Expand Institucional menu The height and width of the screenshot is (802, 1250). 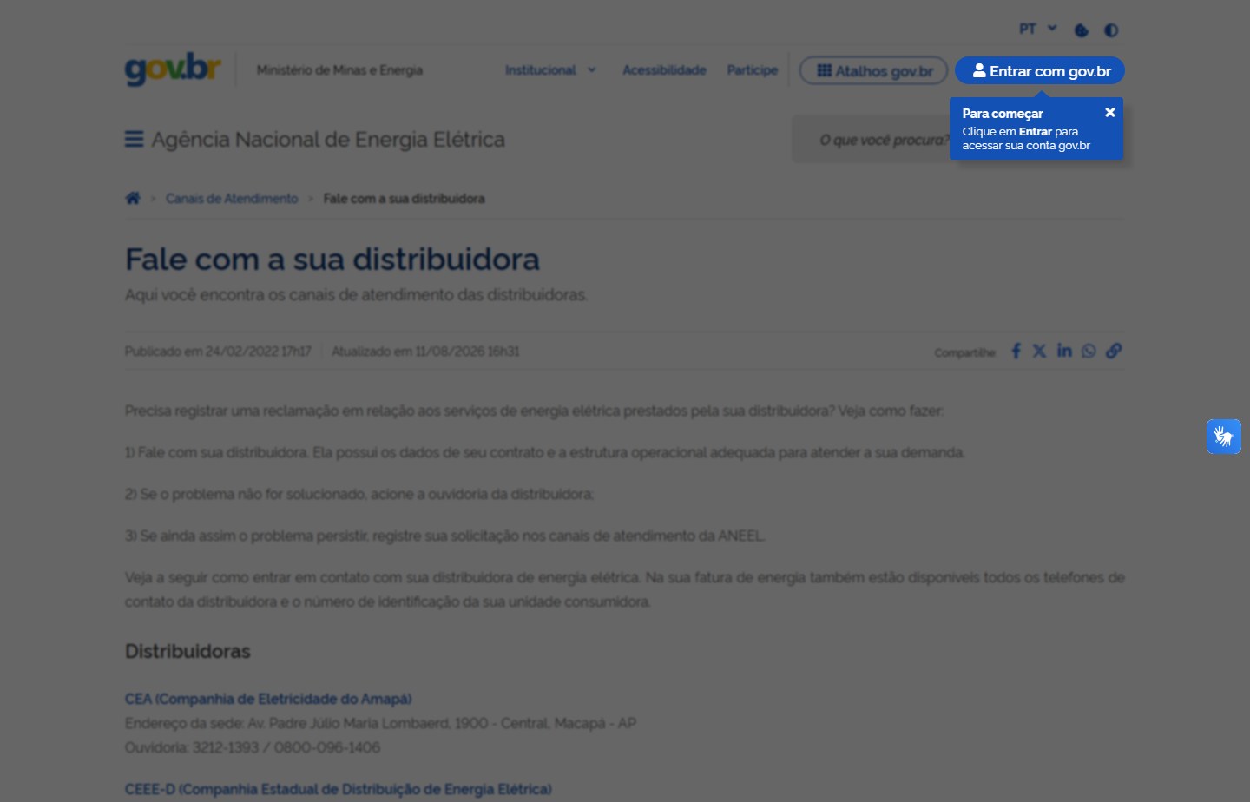pyautogui.click(x=550, y=70)
